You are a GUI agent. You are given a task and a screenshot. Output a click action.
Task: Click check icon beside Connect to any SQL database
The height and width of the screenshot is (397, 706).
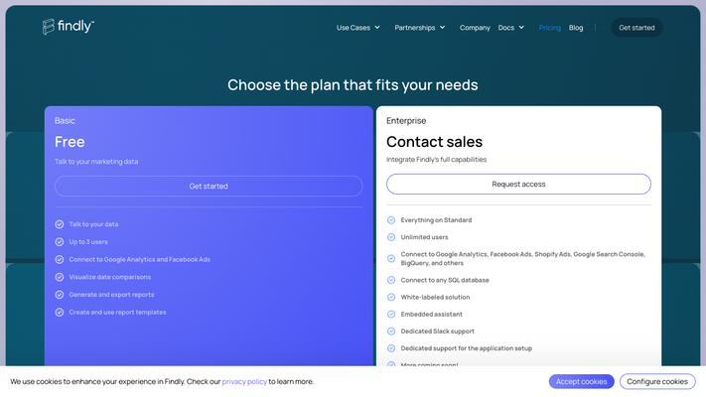pos(391,280)
